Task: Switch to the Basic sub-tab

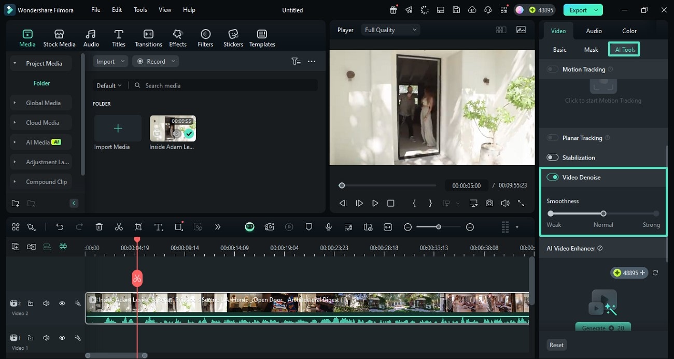Action: click(560, 50)
